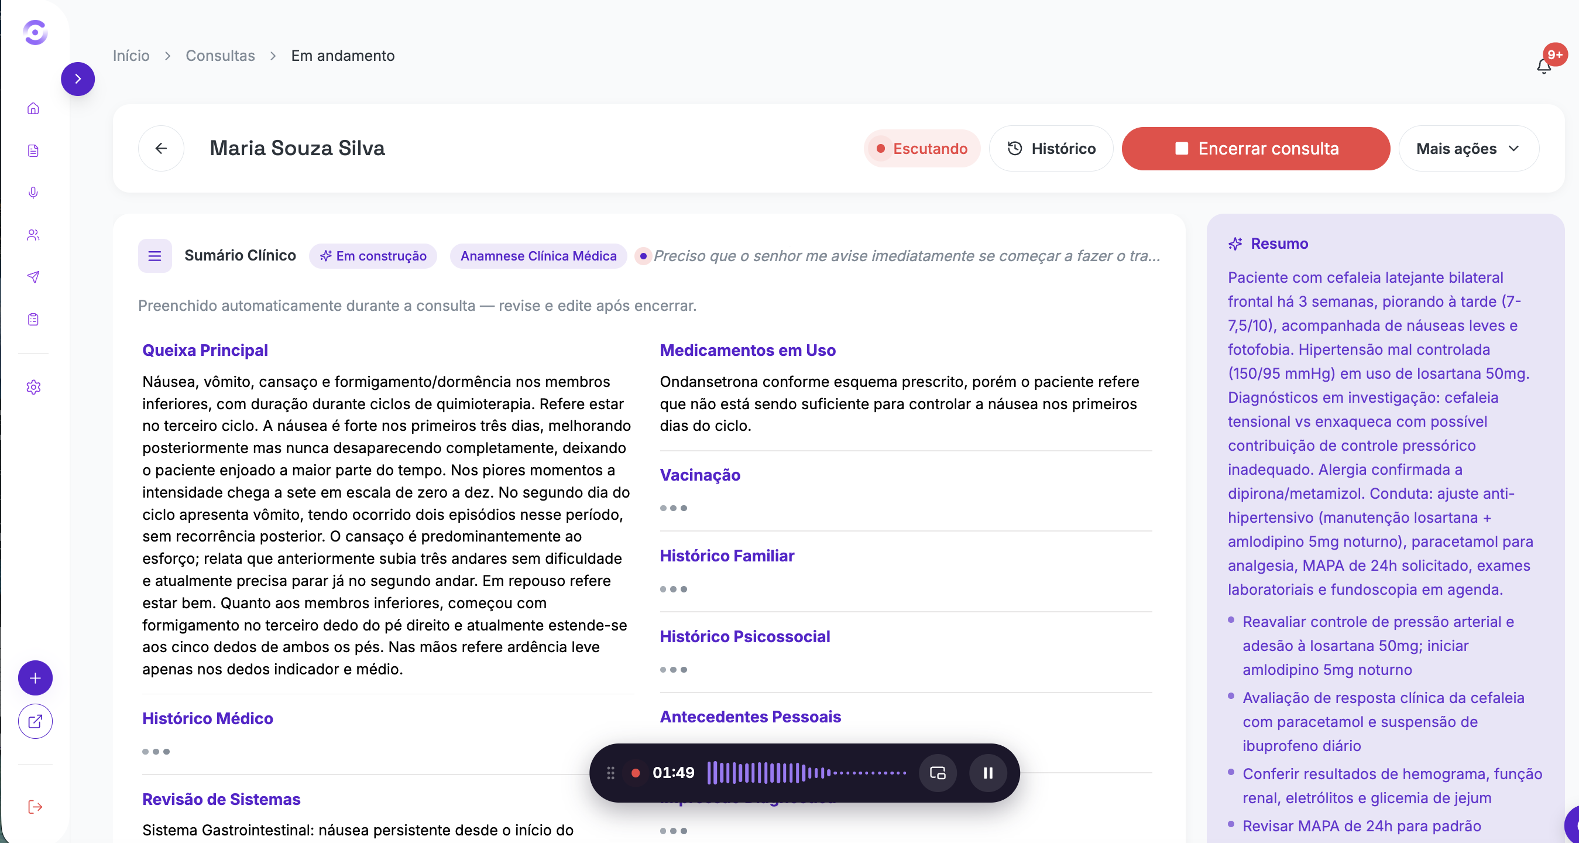The image size is (1579, 843).
Task: Go to the Início breadcrumb
Action: (131, 56)
